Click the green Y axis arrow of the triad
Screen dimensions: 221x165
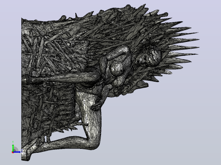13,147
